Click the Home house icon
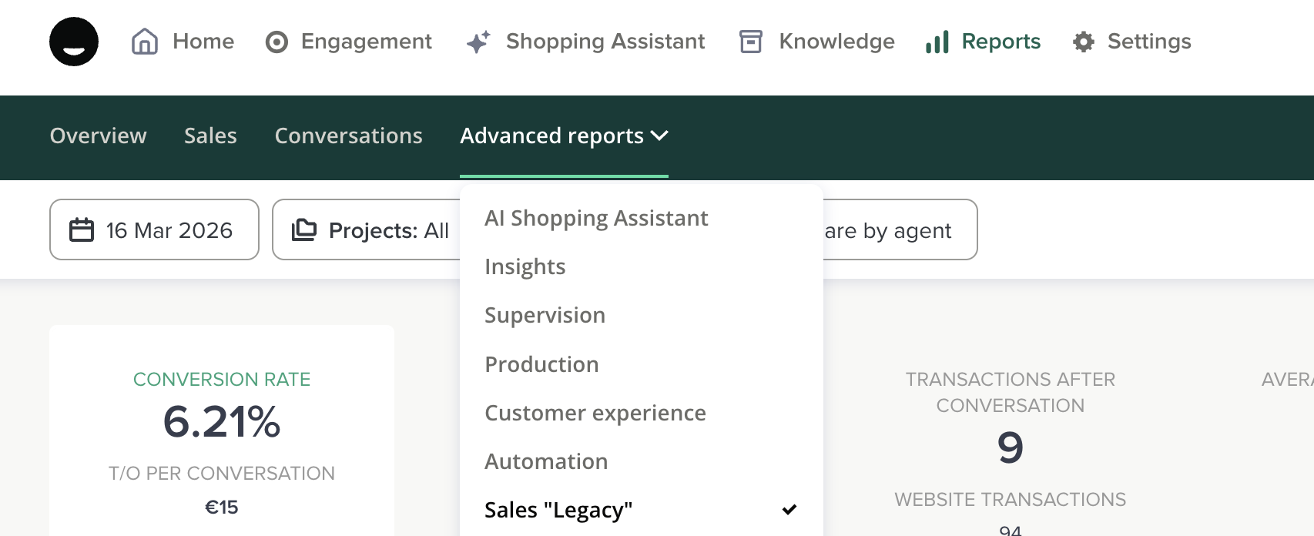Viewport: 1314px width, 536px height. point(145,42)
